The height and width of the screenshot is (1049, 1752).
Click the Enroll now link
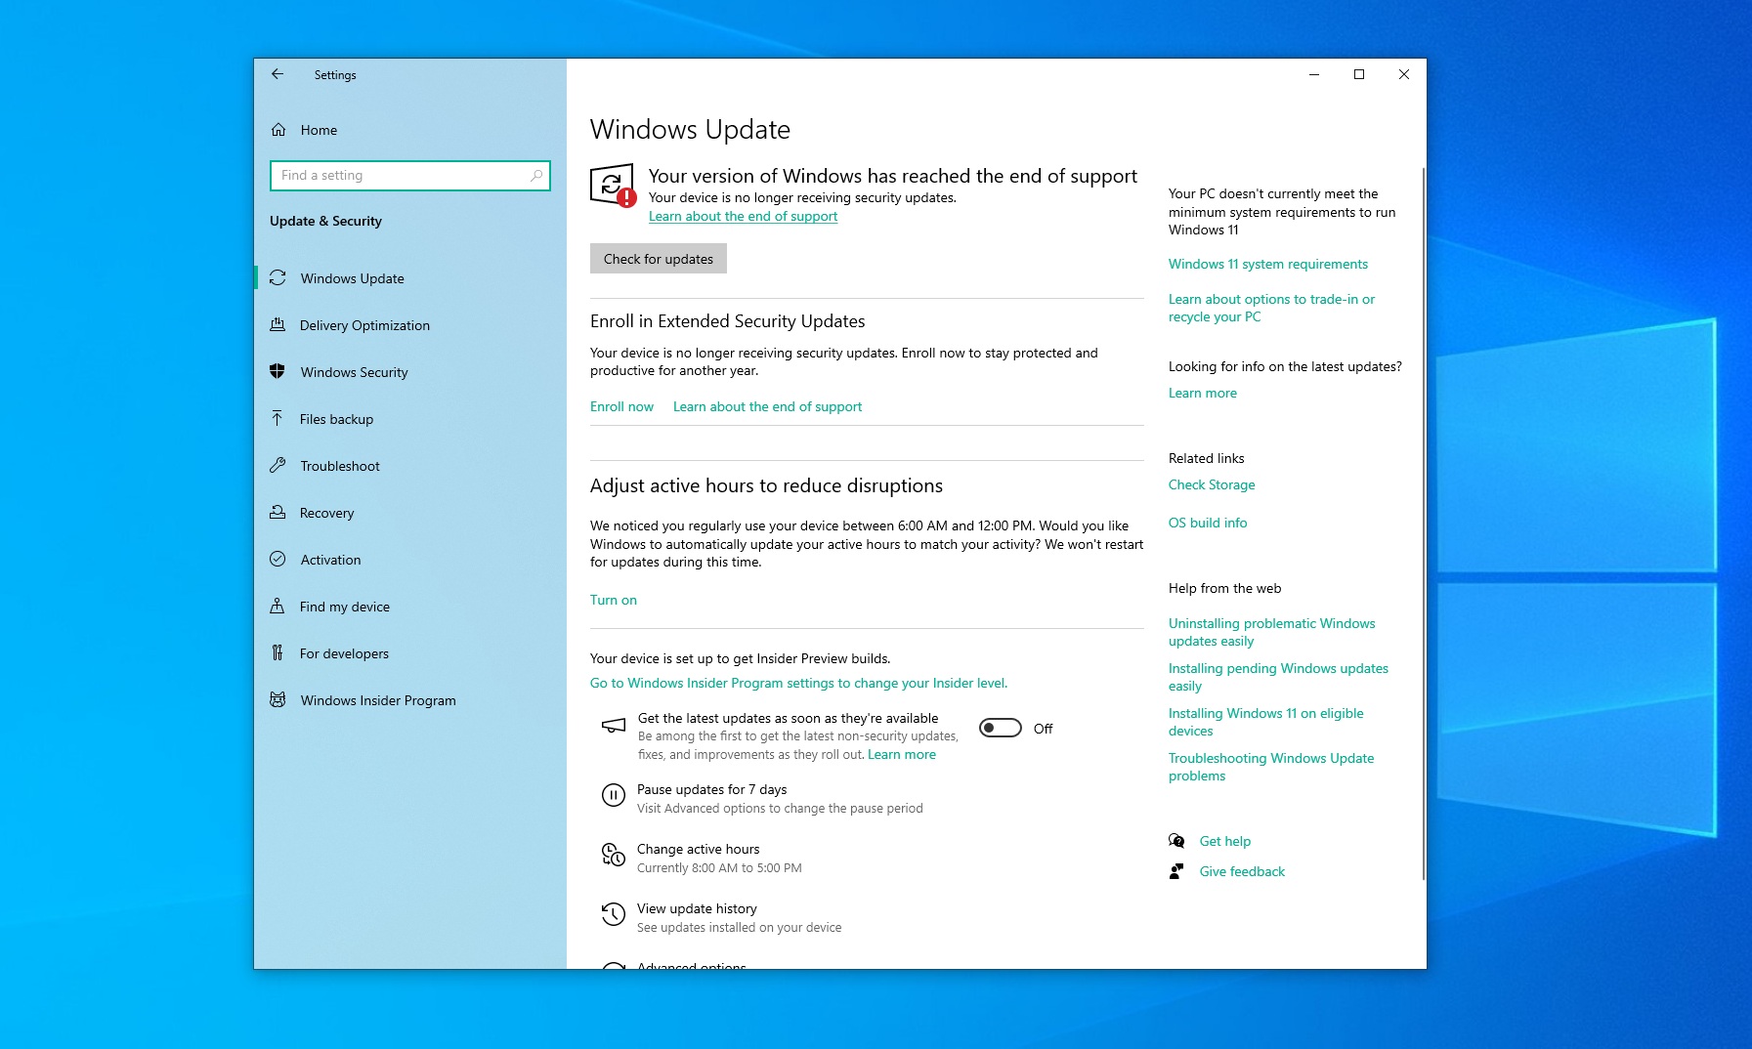(x=621, y=406)
